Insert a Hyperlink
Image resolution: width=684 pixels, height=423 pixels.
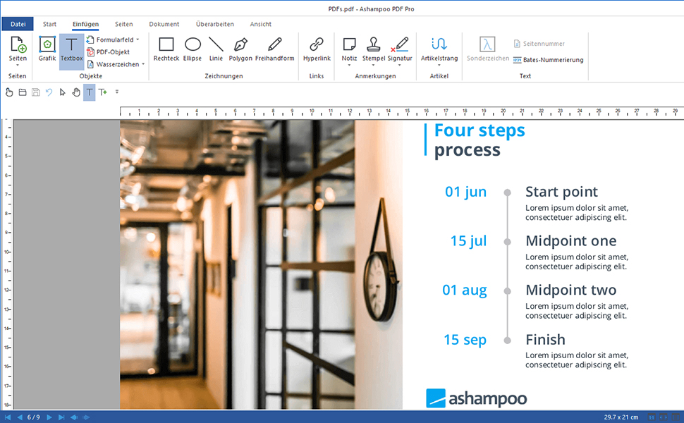[x=316, y=51]
